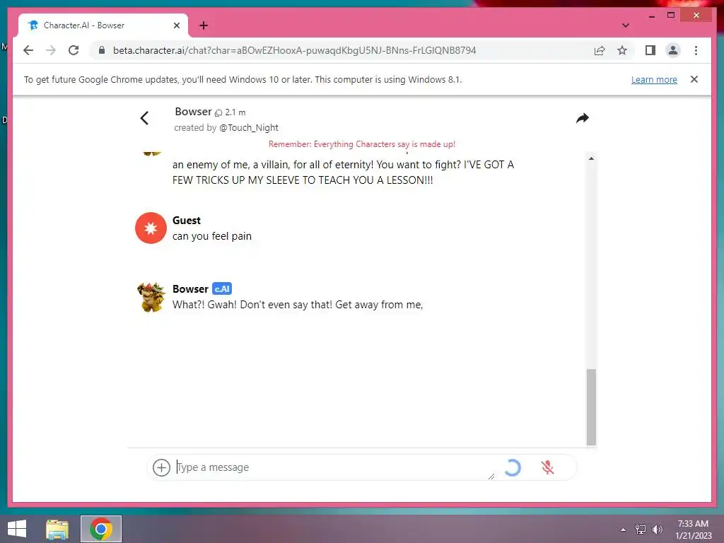Screen dimensions: 724x543
Task: Open File Explorer from taskbar
Action: pos(57,529)
